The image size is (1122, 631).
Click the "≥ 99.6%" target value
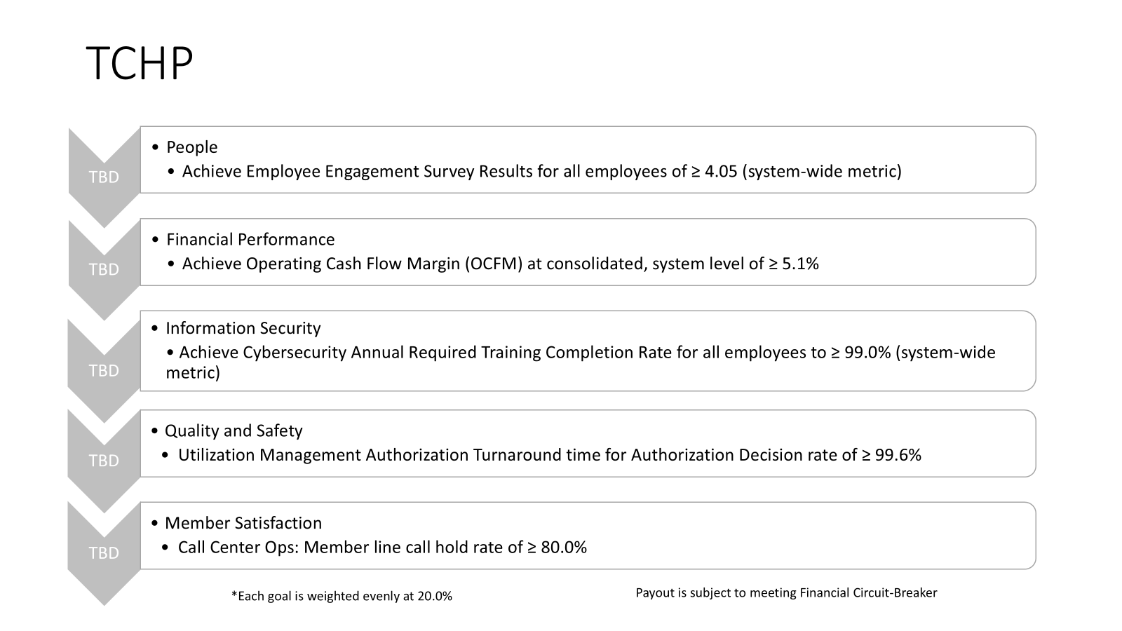coord(891,455)
